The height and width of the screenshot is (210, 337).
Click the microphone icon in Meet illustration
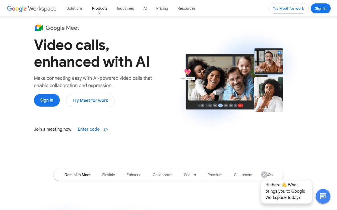202,106
